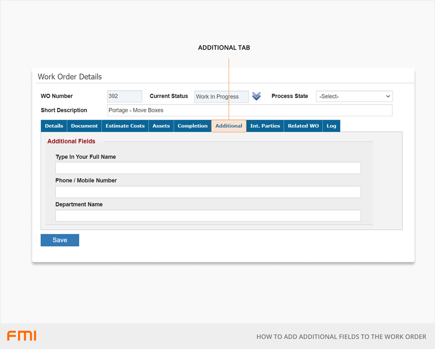Click into the Short Description field
Viewport: 435px width, 349px height.
coord(249,110)
